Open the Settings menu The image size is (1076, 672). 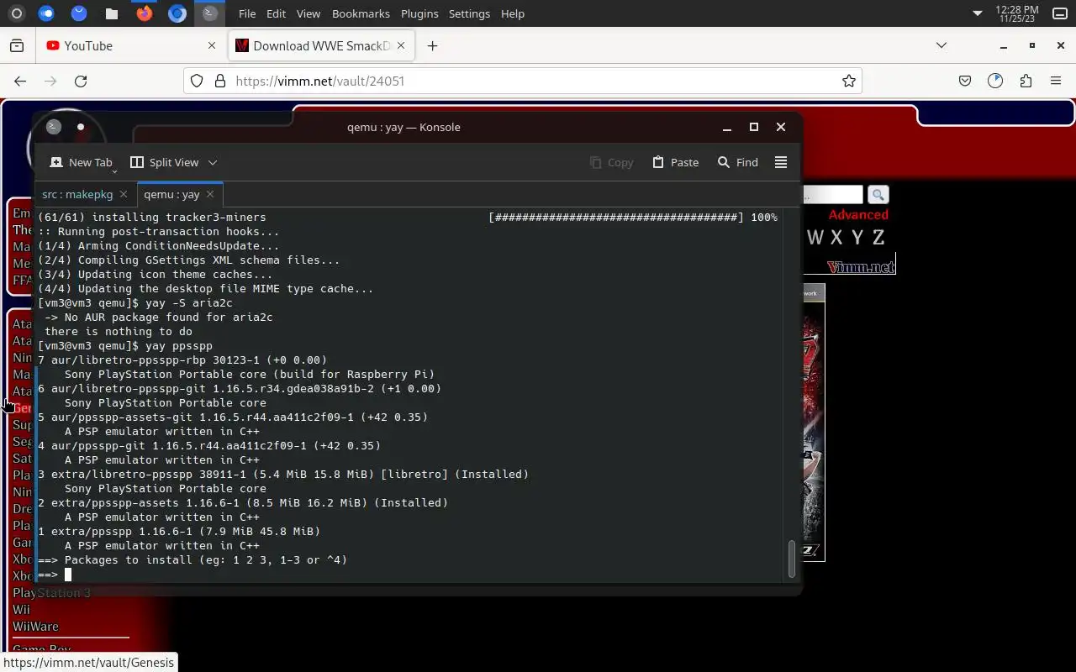469,13
